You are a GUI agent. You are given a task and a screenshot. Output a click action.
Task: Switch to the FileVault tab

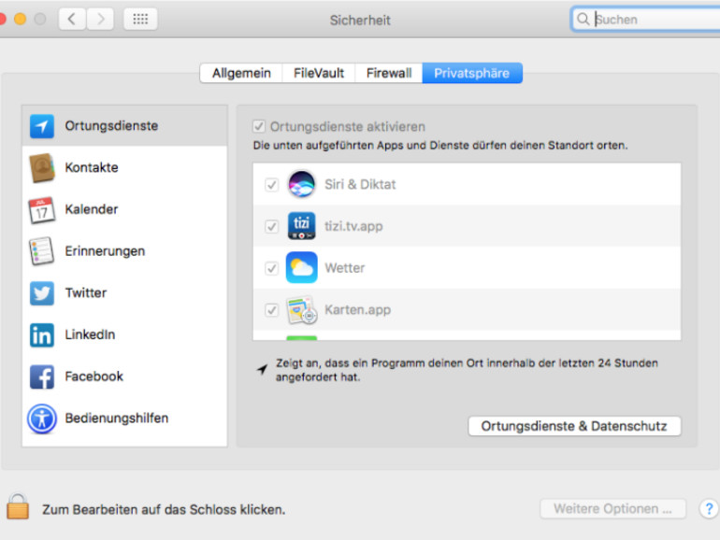(319, 74)
